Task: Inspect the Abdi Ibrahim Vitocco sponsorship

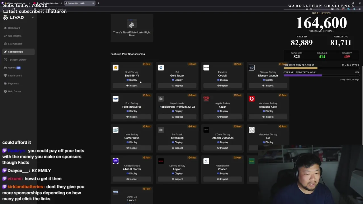Action: pos(223,179)
